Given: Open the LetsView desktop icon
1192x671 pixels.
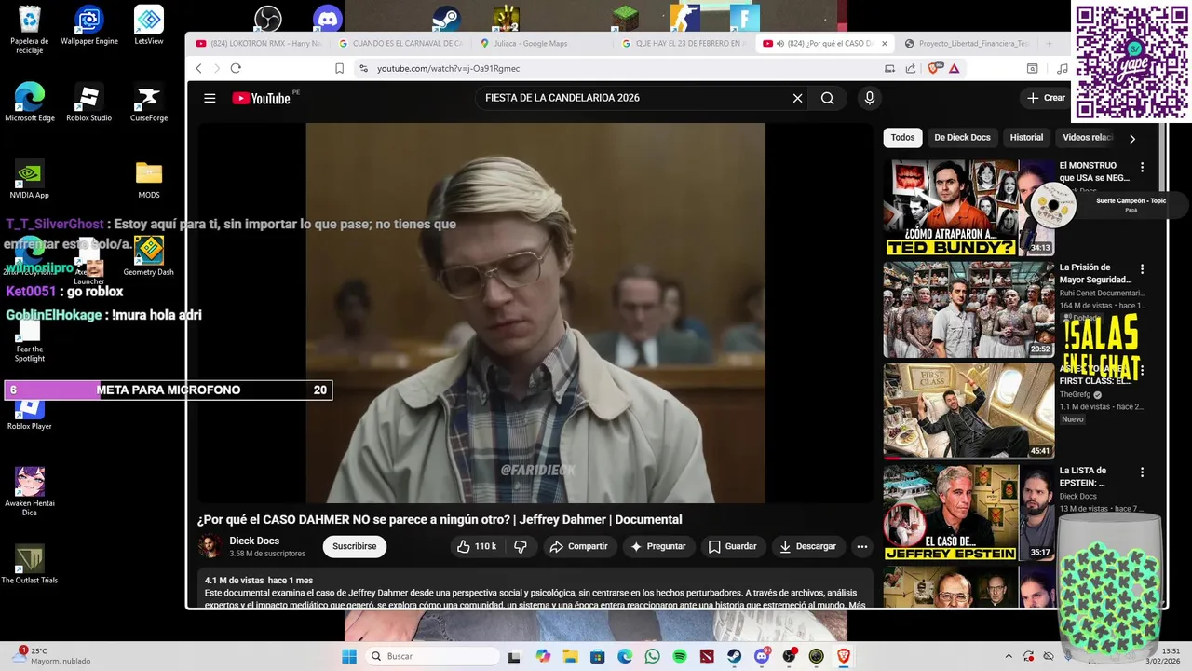Looking at the screenshot, I should point(149,26).
